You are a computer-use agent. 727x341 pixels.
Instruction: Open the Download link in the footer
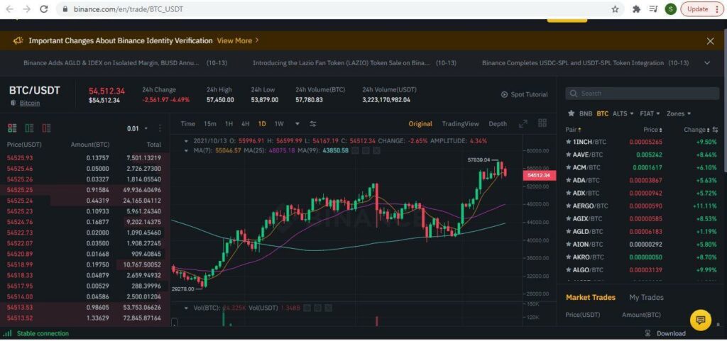coord(666,333)
